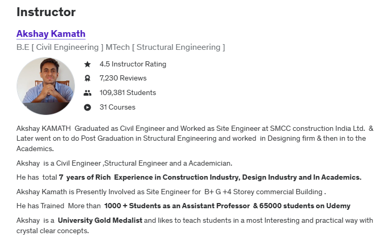Click the line about "B+ G +4 Storey" building
Image resolution: width=391 pixels, height=243 pixels.
pos(171,192)
